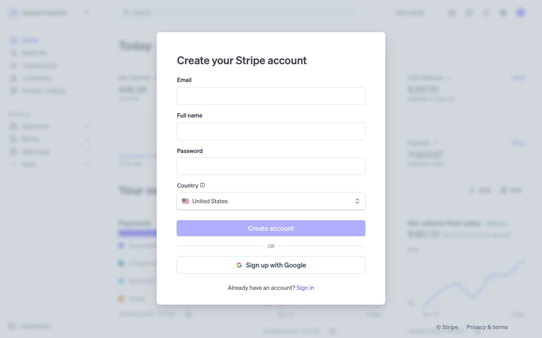Expand the blurred Payments sidebar chevron
The width and height of the screenshot is (542, 338).
pos(88,126)
